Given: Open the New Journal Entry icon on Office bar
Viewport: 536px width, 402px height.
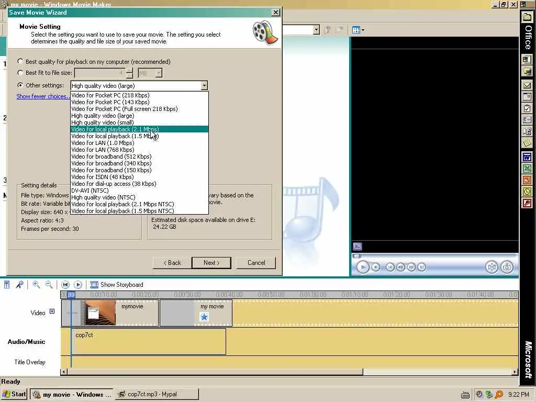Looking at the screenshot, I should click(x=527, y=131).
